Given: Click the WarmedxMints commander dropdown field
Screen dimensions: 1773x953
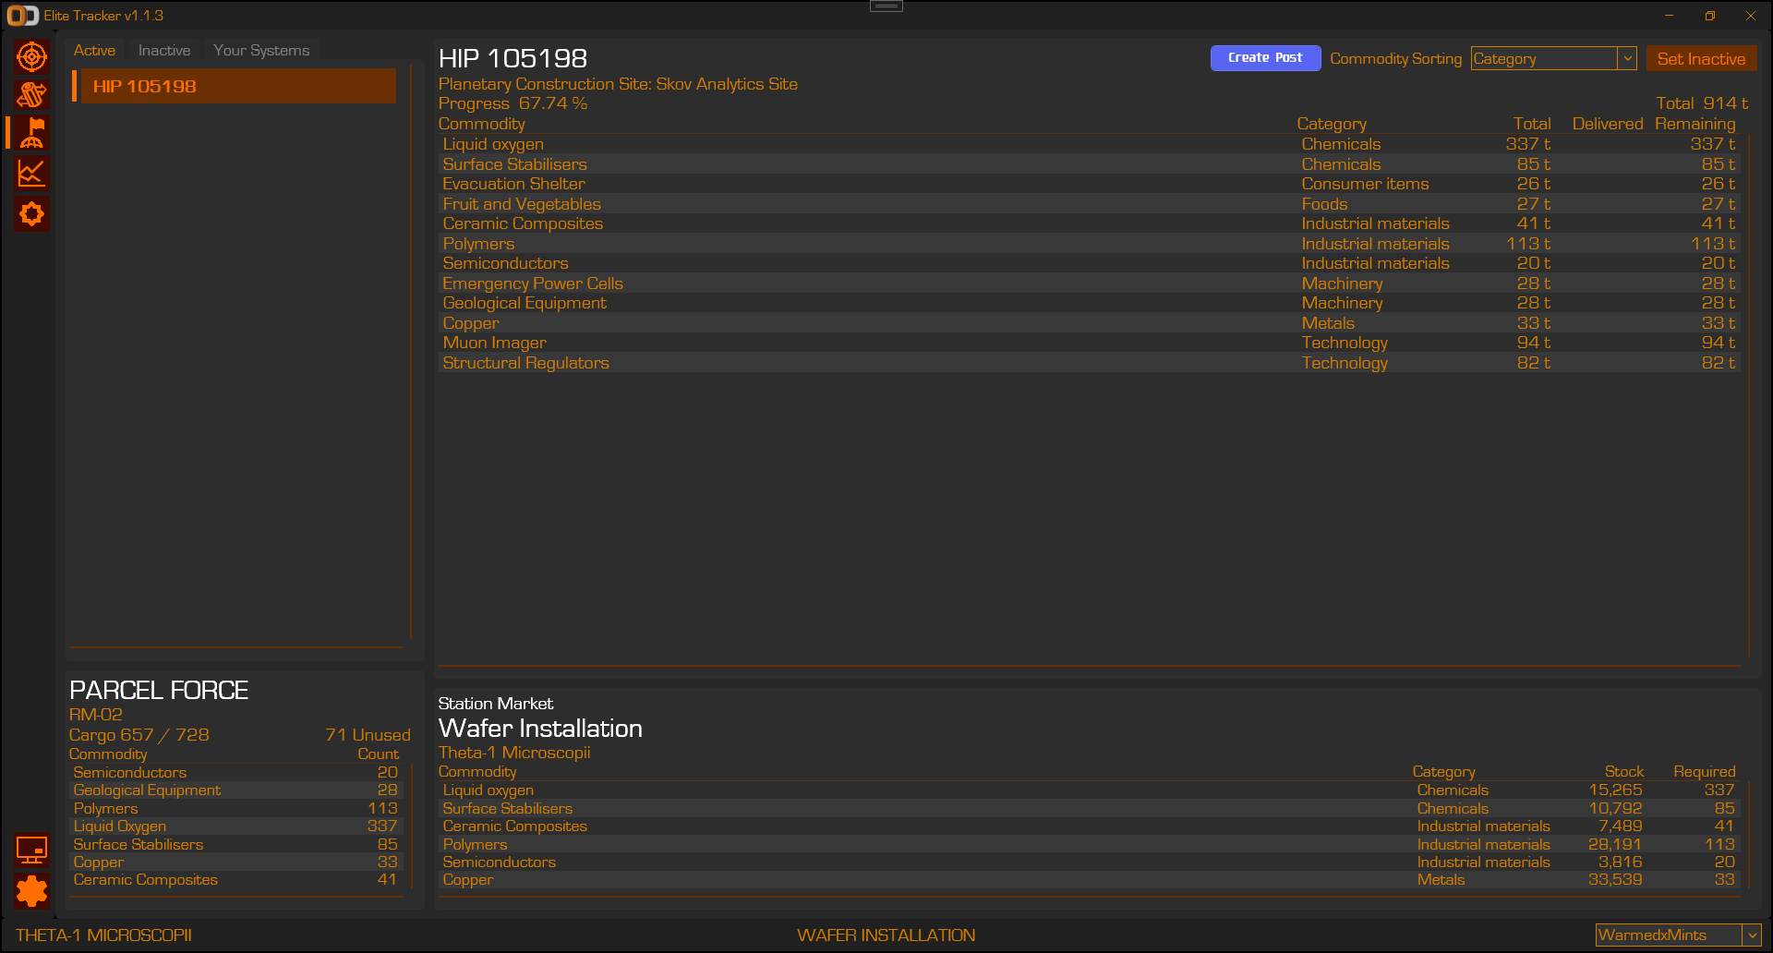Looking at the screenshot, I should point(1678,935).
